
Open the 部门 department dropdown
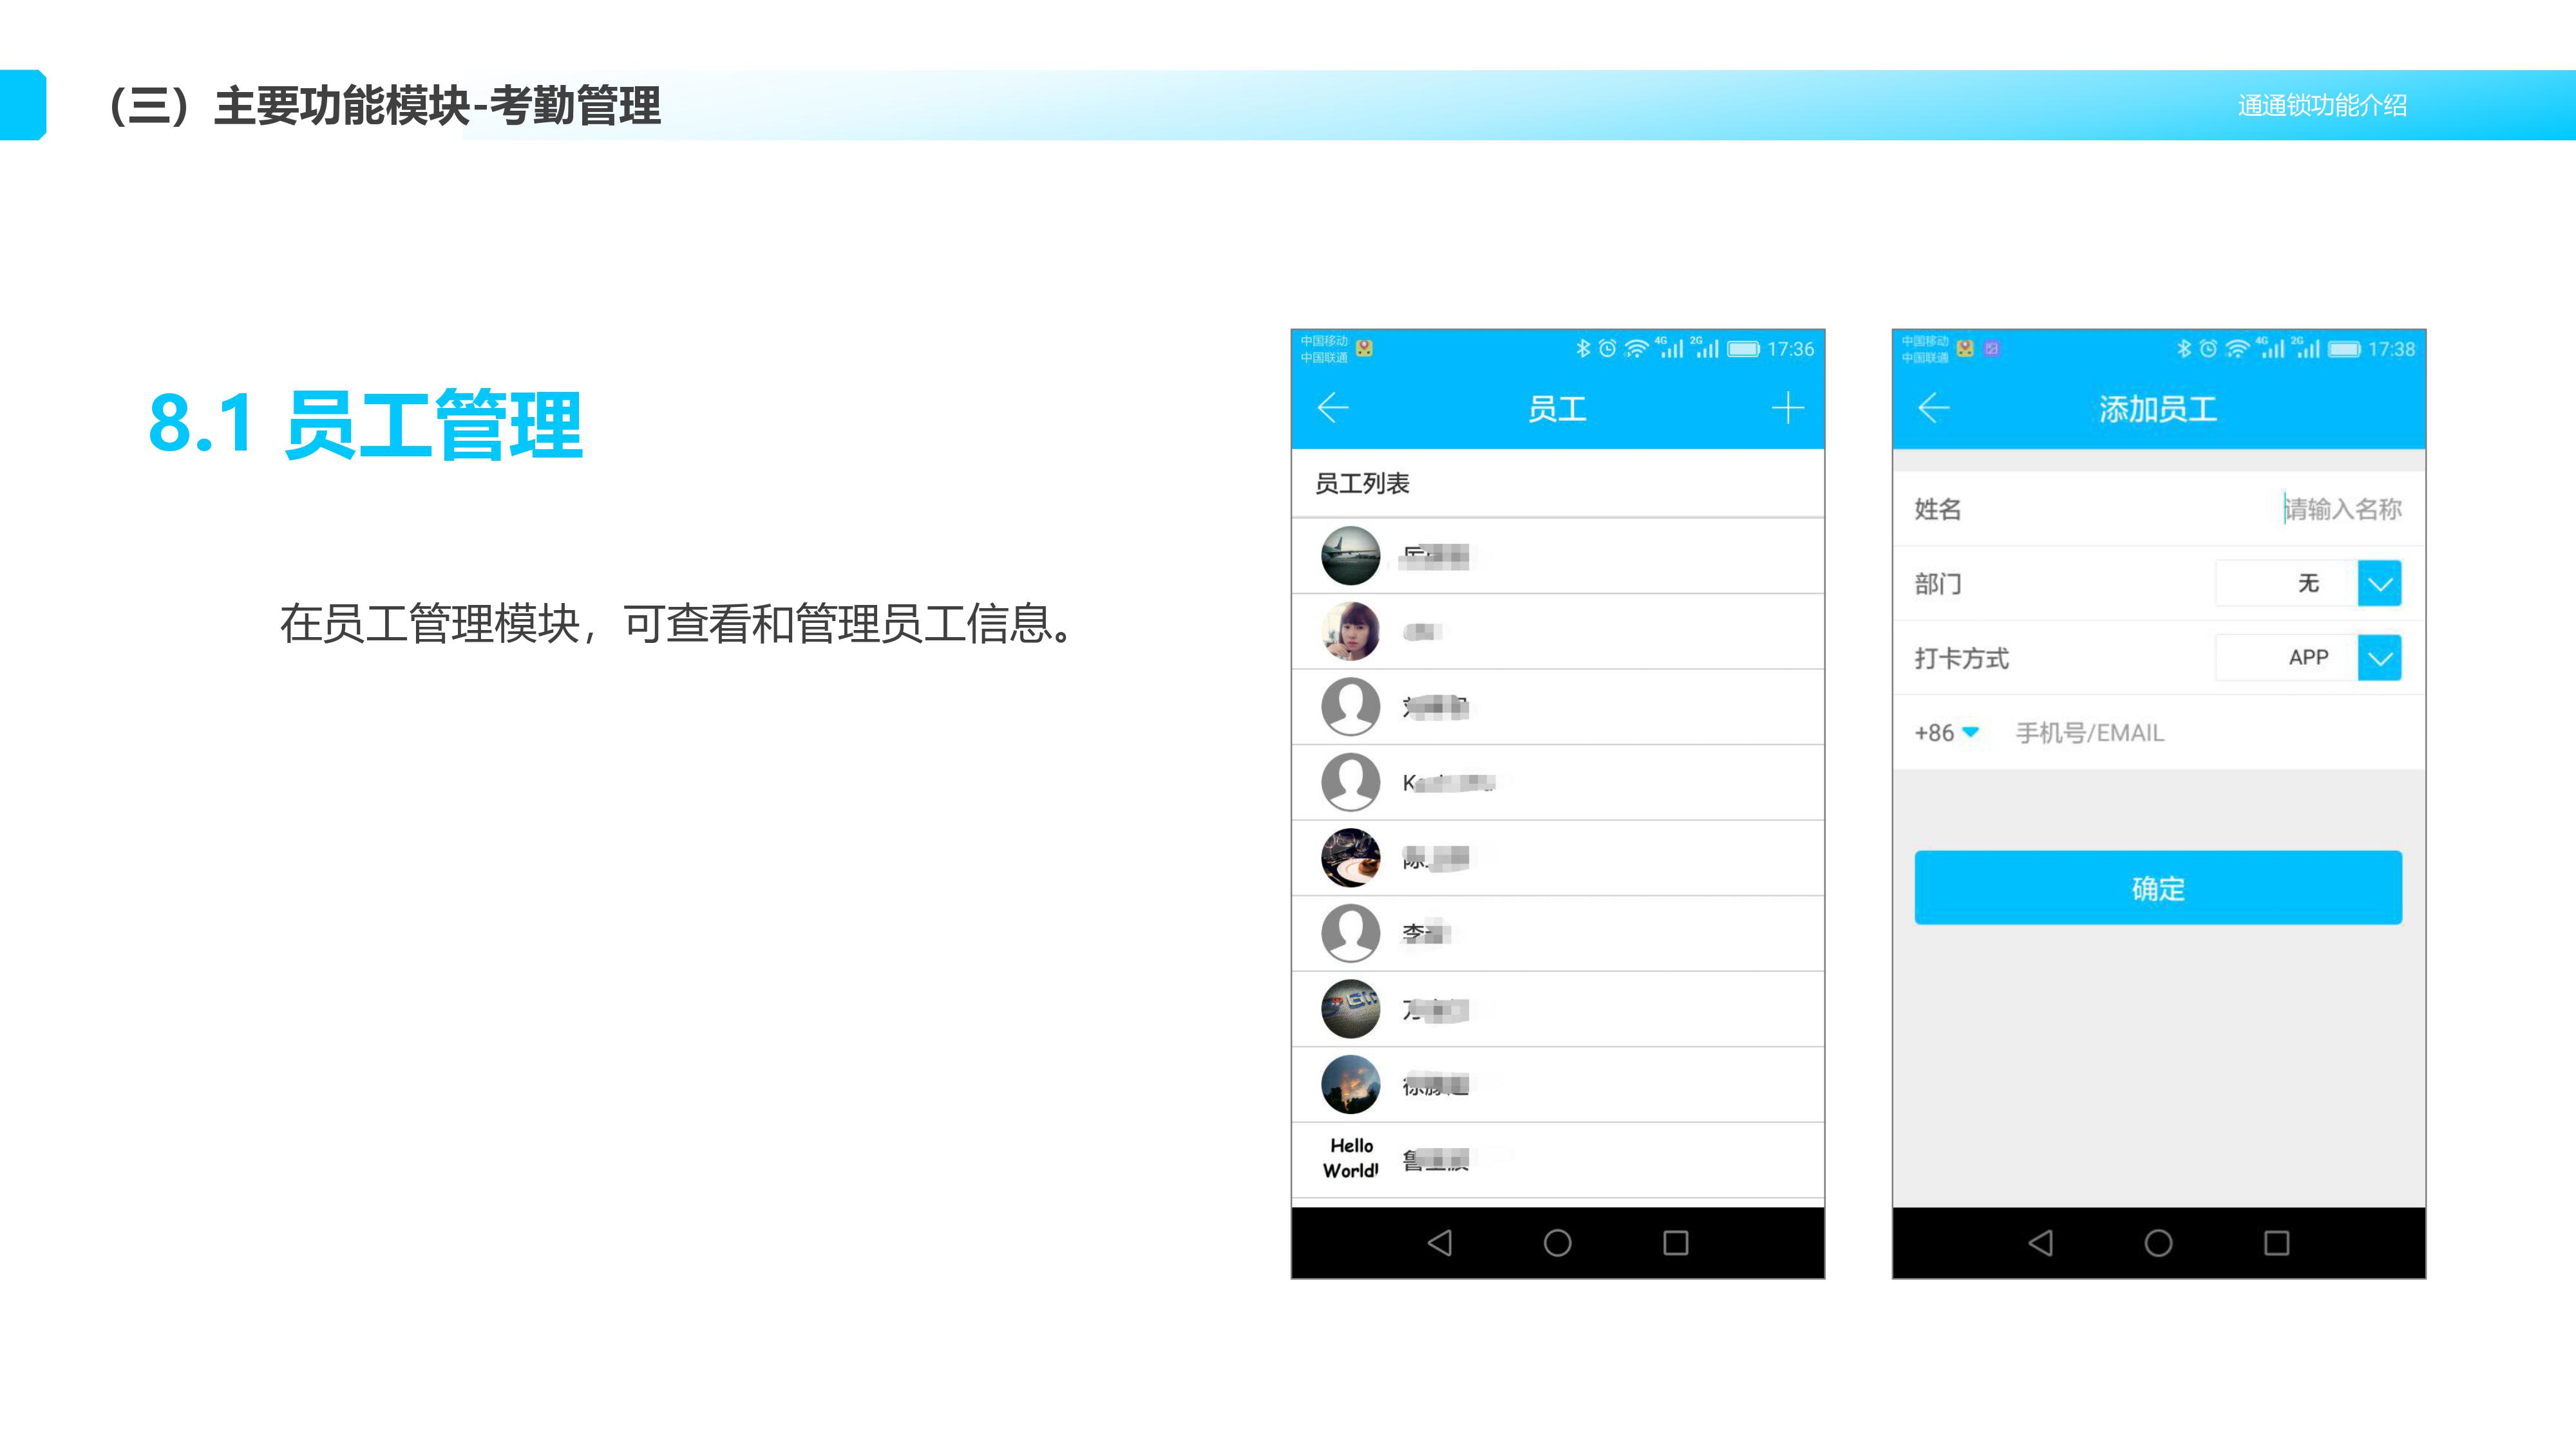pos(2379,584)
